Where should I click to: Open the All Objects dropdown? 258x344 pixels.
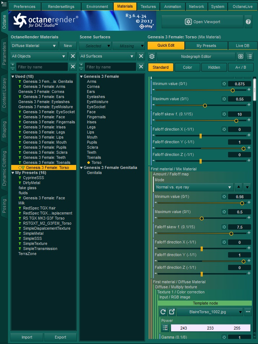[39, 56]
